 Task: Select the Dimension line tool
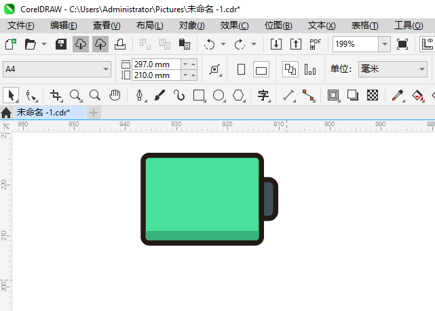point(288,95)
